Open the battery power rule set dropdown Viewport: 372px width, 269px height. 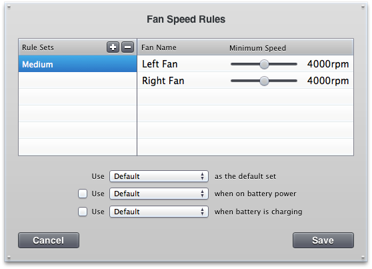(x=159, y=194)
